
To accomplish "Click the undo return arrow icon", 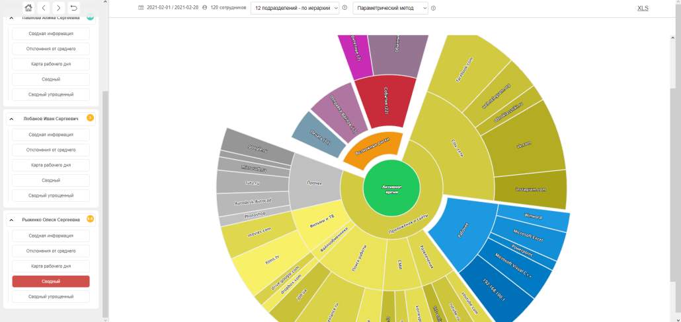I will [x=74, y=7].
